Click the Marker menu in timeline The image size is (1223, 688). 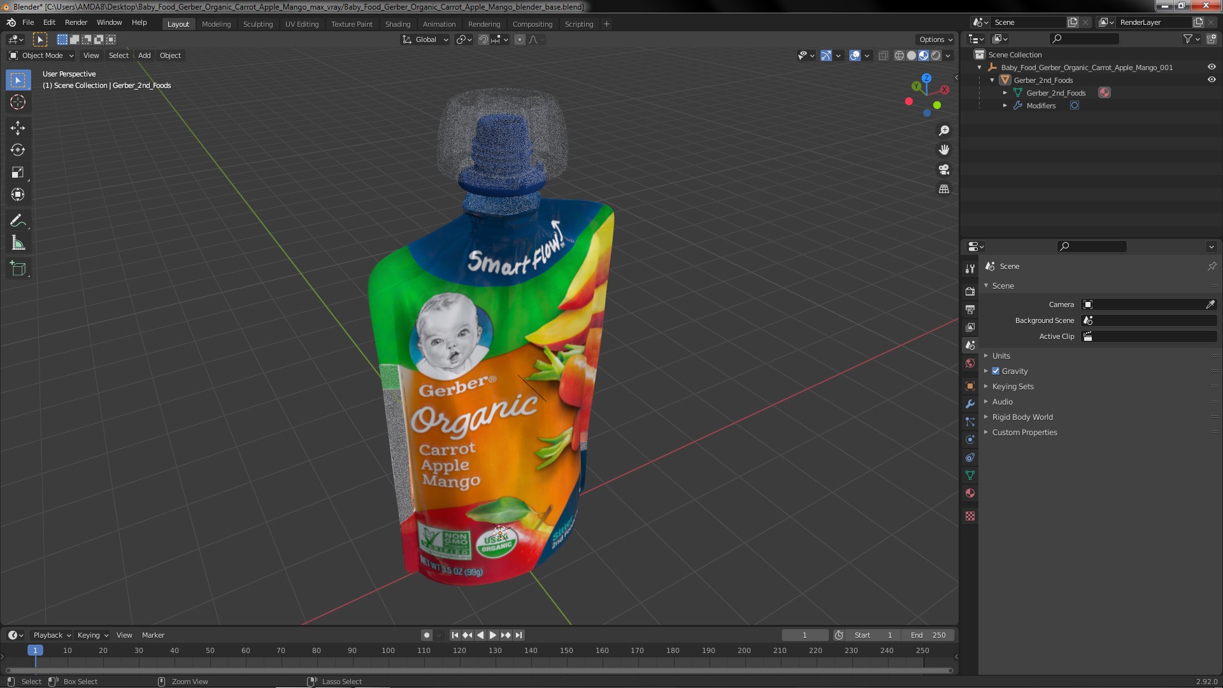pyautogui.click(x=153, y=635)
